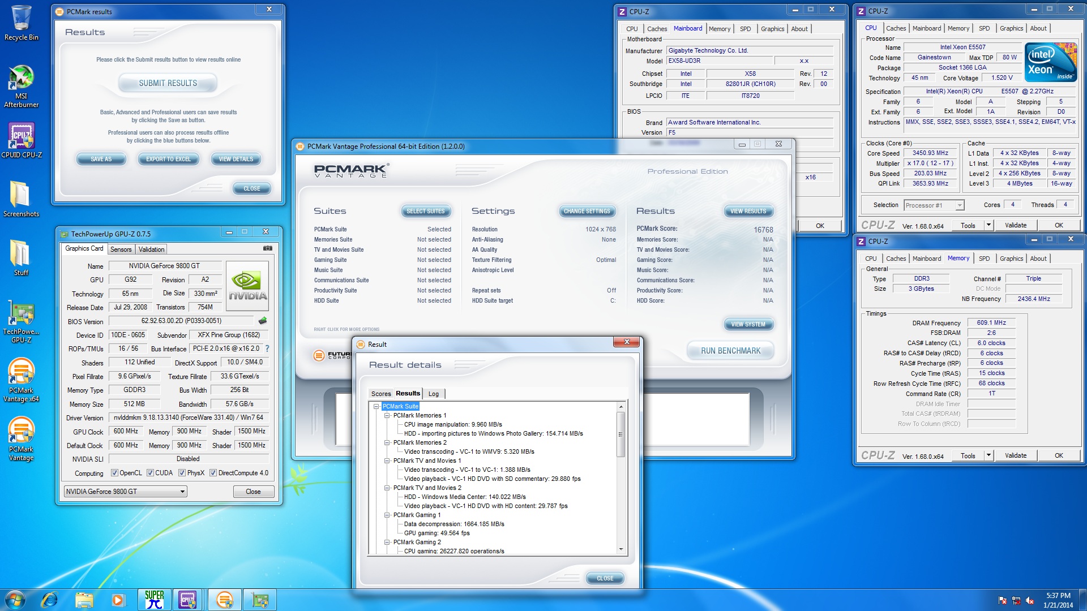The image size is (1087, 611).
Task: Switch to the Validation tab in GPU-Z
Action: click(x=151, y=249)
